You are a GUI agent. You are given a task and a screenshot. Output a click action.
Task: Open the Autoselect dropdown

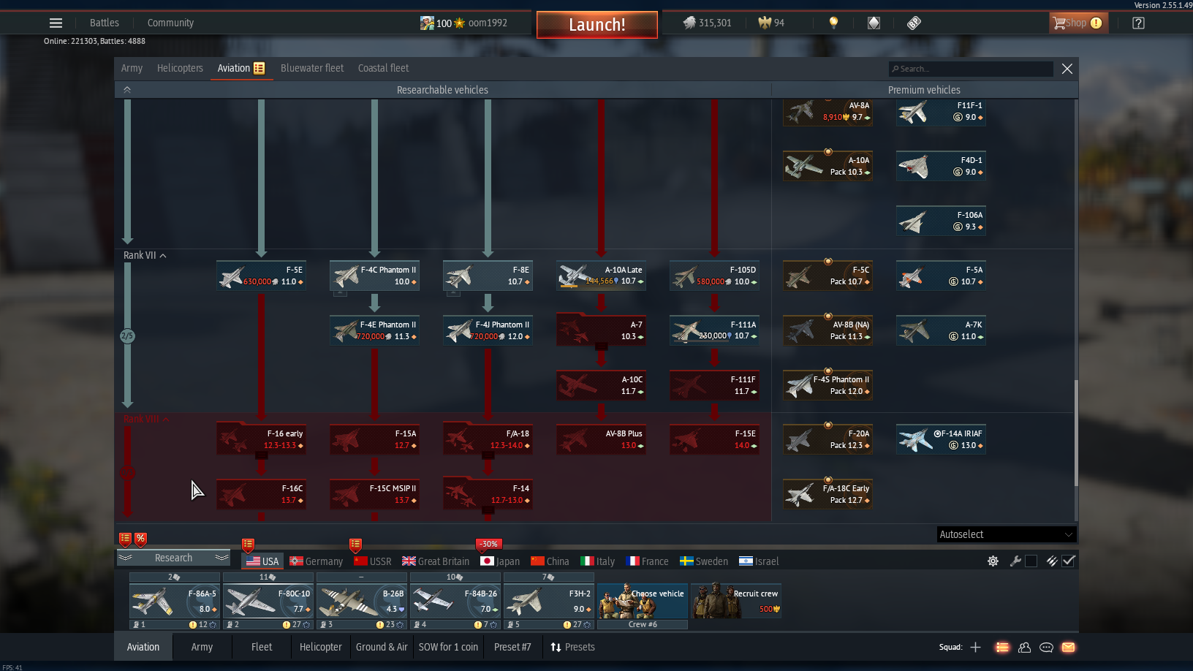pyautogui.click(x=1006, y=534)
